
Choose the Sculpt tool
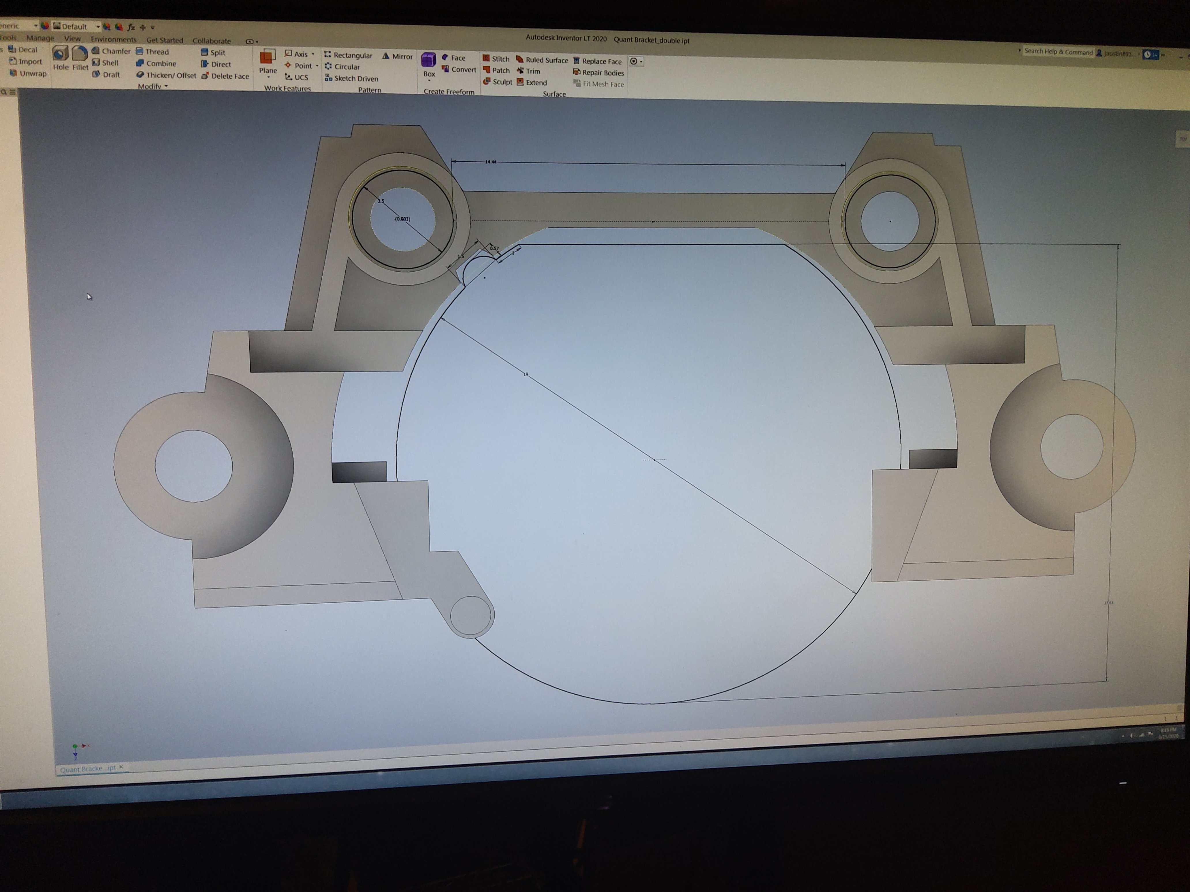[x=498, y=82]
